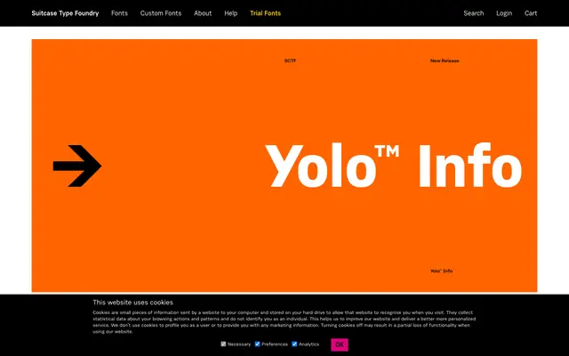Open the Help section
The width and height of the screenshot is (569, 356).
[x=231, y=13]
